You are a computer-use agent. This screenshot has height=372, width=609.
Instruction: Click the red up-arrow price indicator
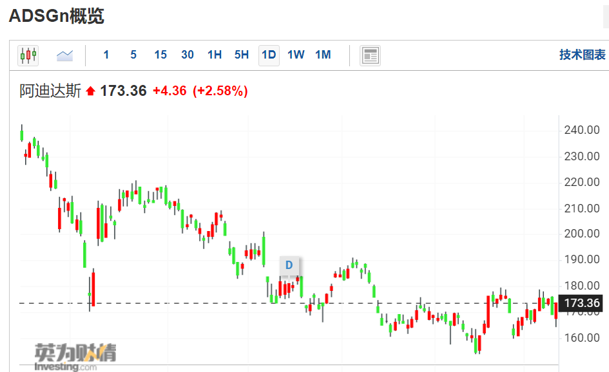coord(90,91)
